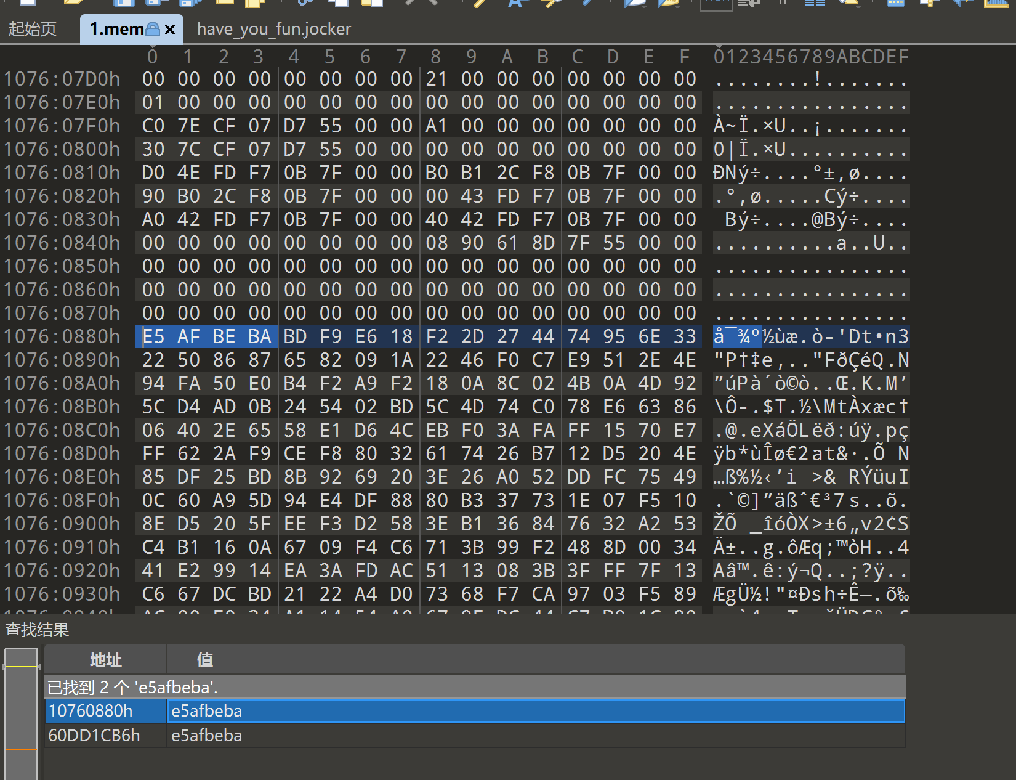Select byte 5C at start of row 1076:08B0h
This screenshot has height=780, width=1016.
153,407
